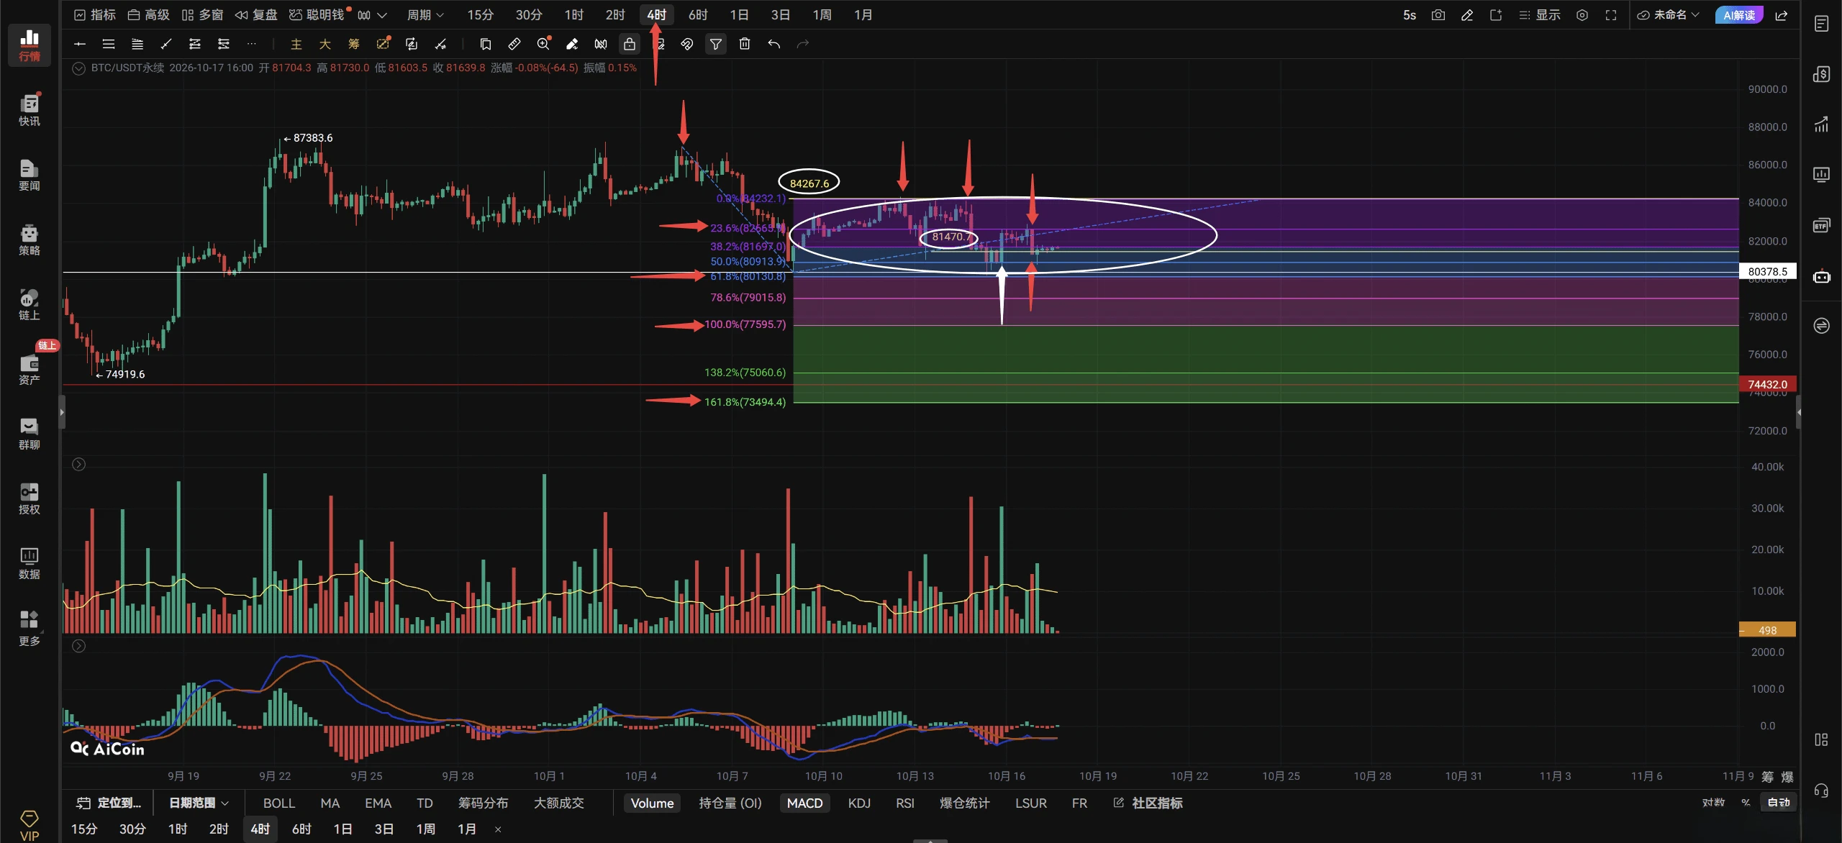Screen dimensions: 1842x843
Task: Select the magnifier zoom tool
Action: [x=543, y=44]
